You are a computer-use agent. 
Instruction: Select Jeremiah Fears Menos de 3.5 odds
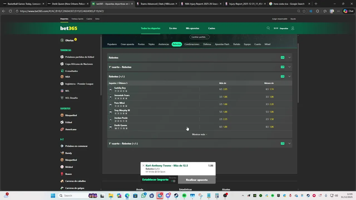click(270, 97)
